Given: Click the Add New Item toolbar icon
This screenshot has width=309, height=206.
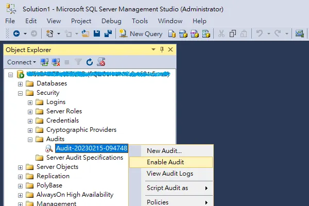Looking at the screenshot, I should 68,33.
